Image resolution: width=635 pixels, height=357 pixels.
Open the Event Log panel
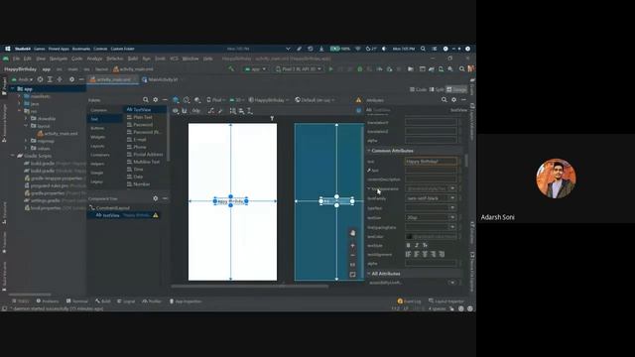(409, 301)
